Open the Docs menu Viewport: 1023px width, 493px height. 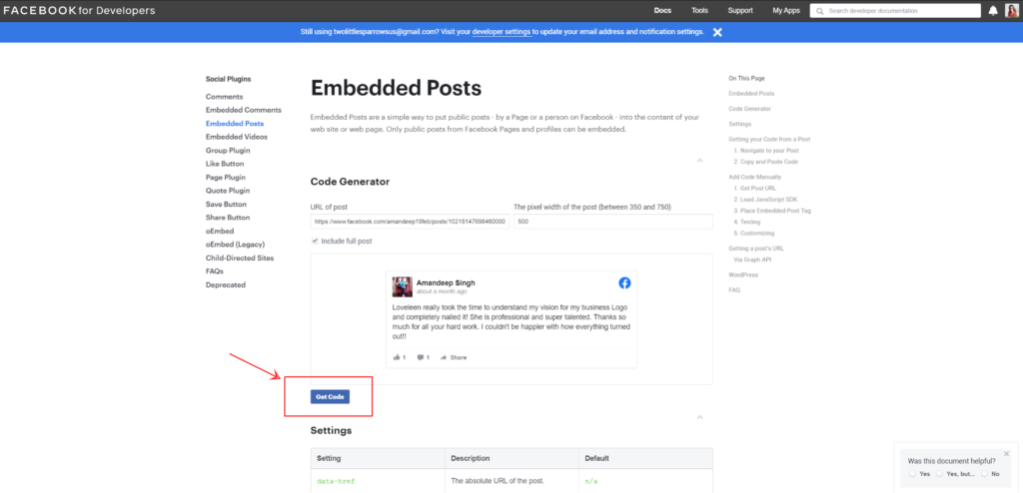663,10
